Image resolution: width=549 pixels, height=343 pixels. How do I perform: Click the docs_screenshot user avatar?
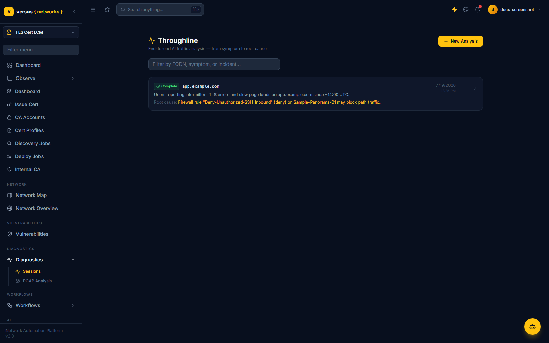493,10
